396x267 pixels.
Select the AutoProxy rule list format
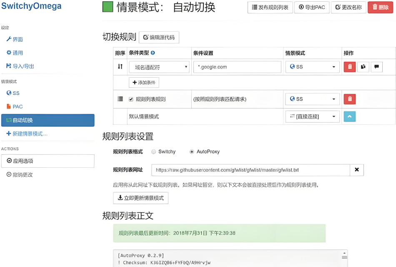(x=191, y=152)
